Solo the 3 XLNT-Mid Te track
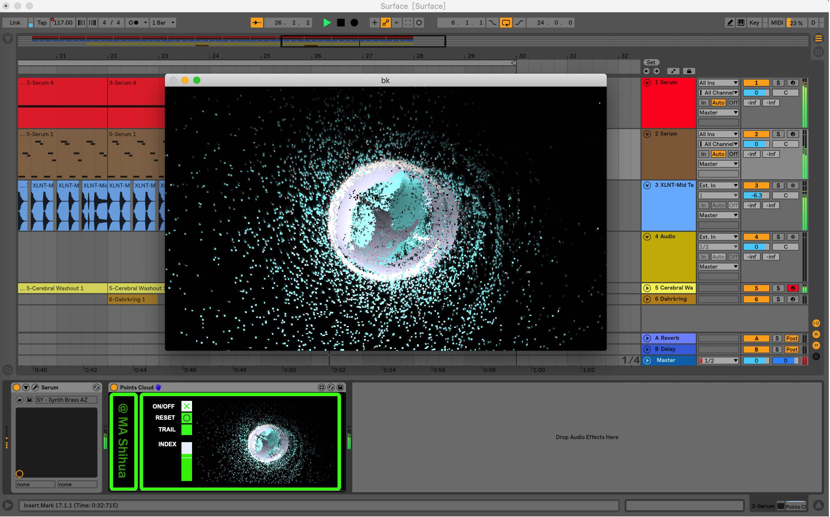 [x=778, y=185]
